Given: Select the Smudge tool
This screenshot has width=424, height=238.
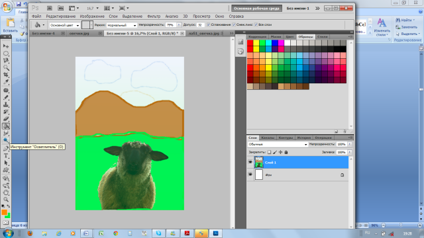Looking at the screenshot, I should pyautogui.click(x=6, y=133).
